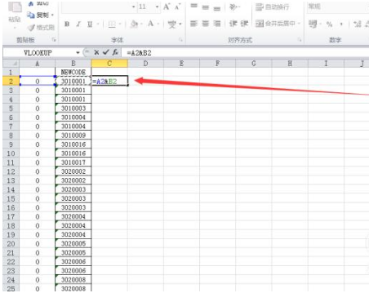Screen dimensions: 369x302
Task: Click cell with value 3010003
Action: (x=73, y=109)
